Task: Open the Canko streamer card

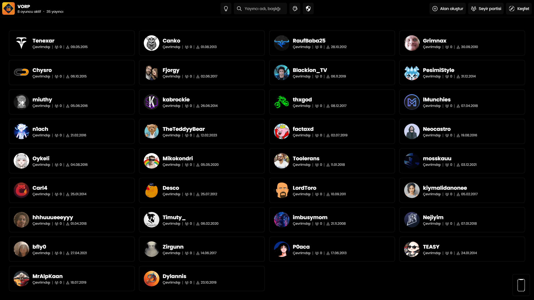Action: click(x=202, y=43)
